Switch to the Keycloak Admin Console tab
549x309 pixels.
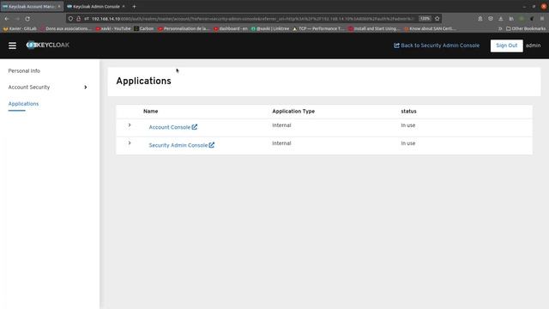pos(96,6)
